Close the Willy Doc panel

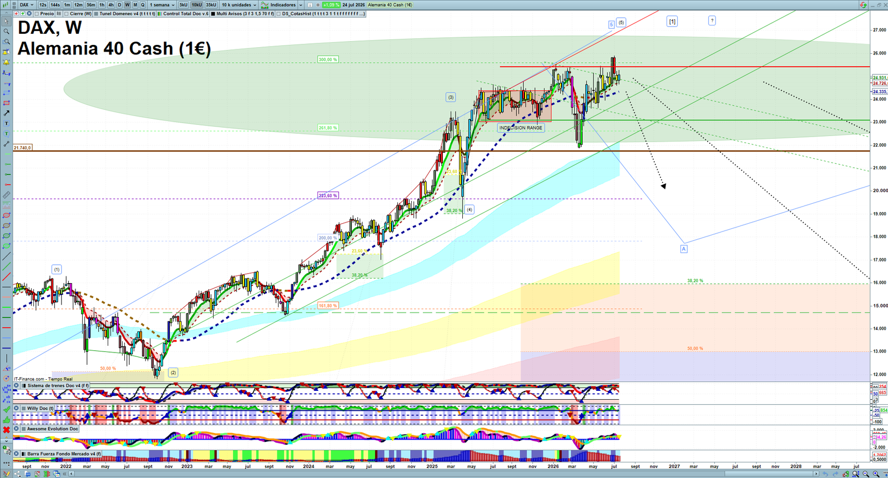click(17, 408)
